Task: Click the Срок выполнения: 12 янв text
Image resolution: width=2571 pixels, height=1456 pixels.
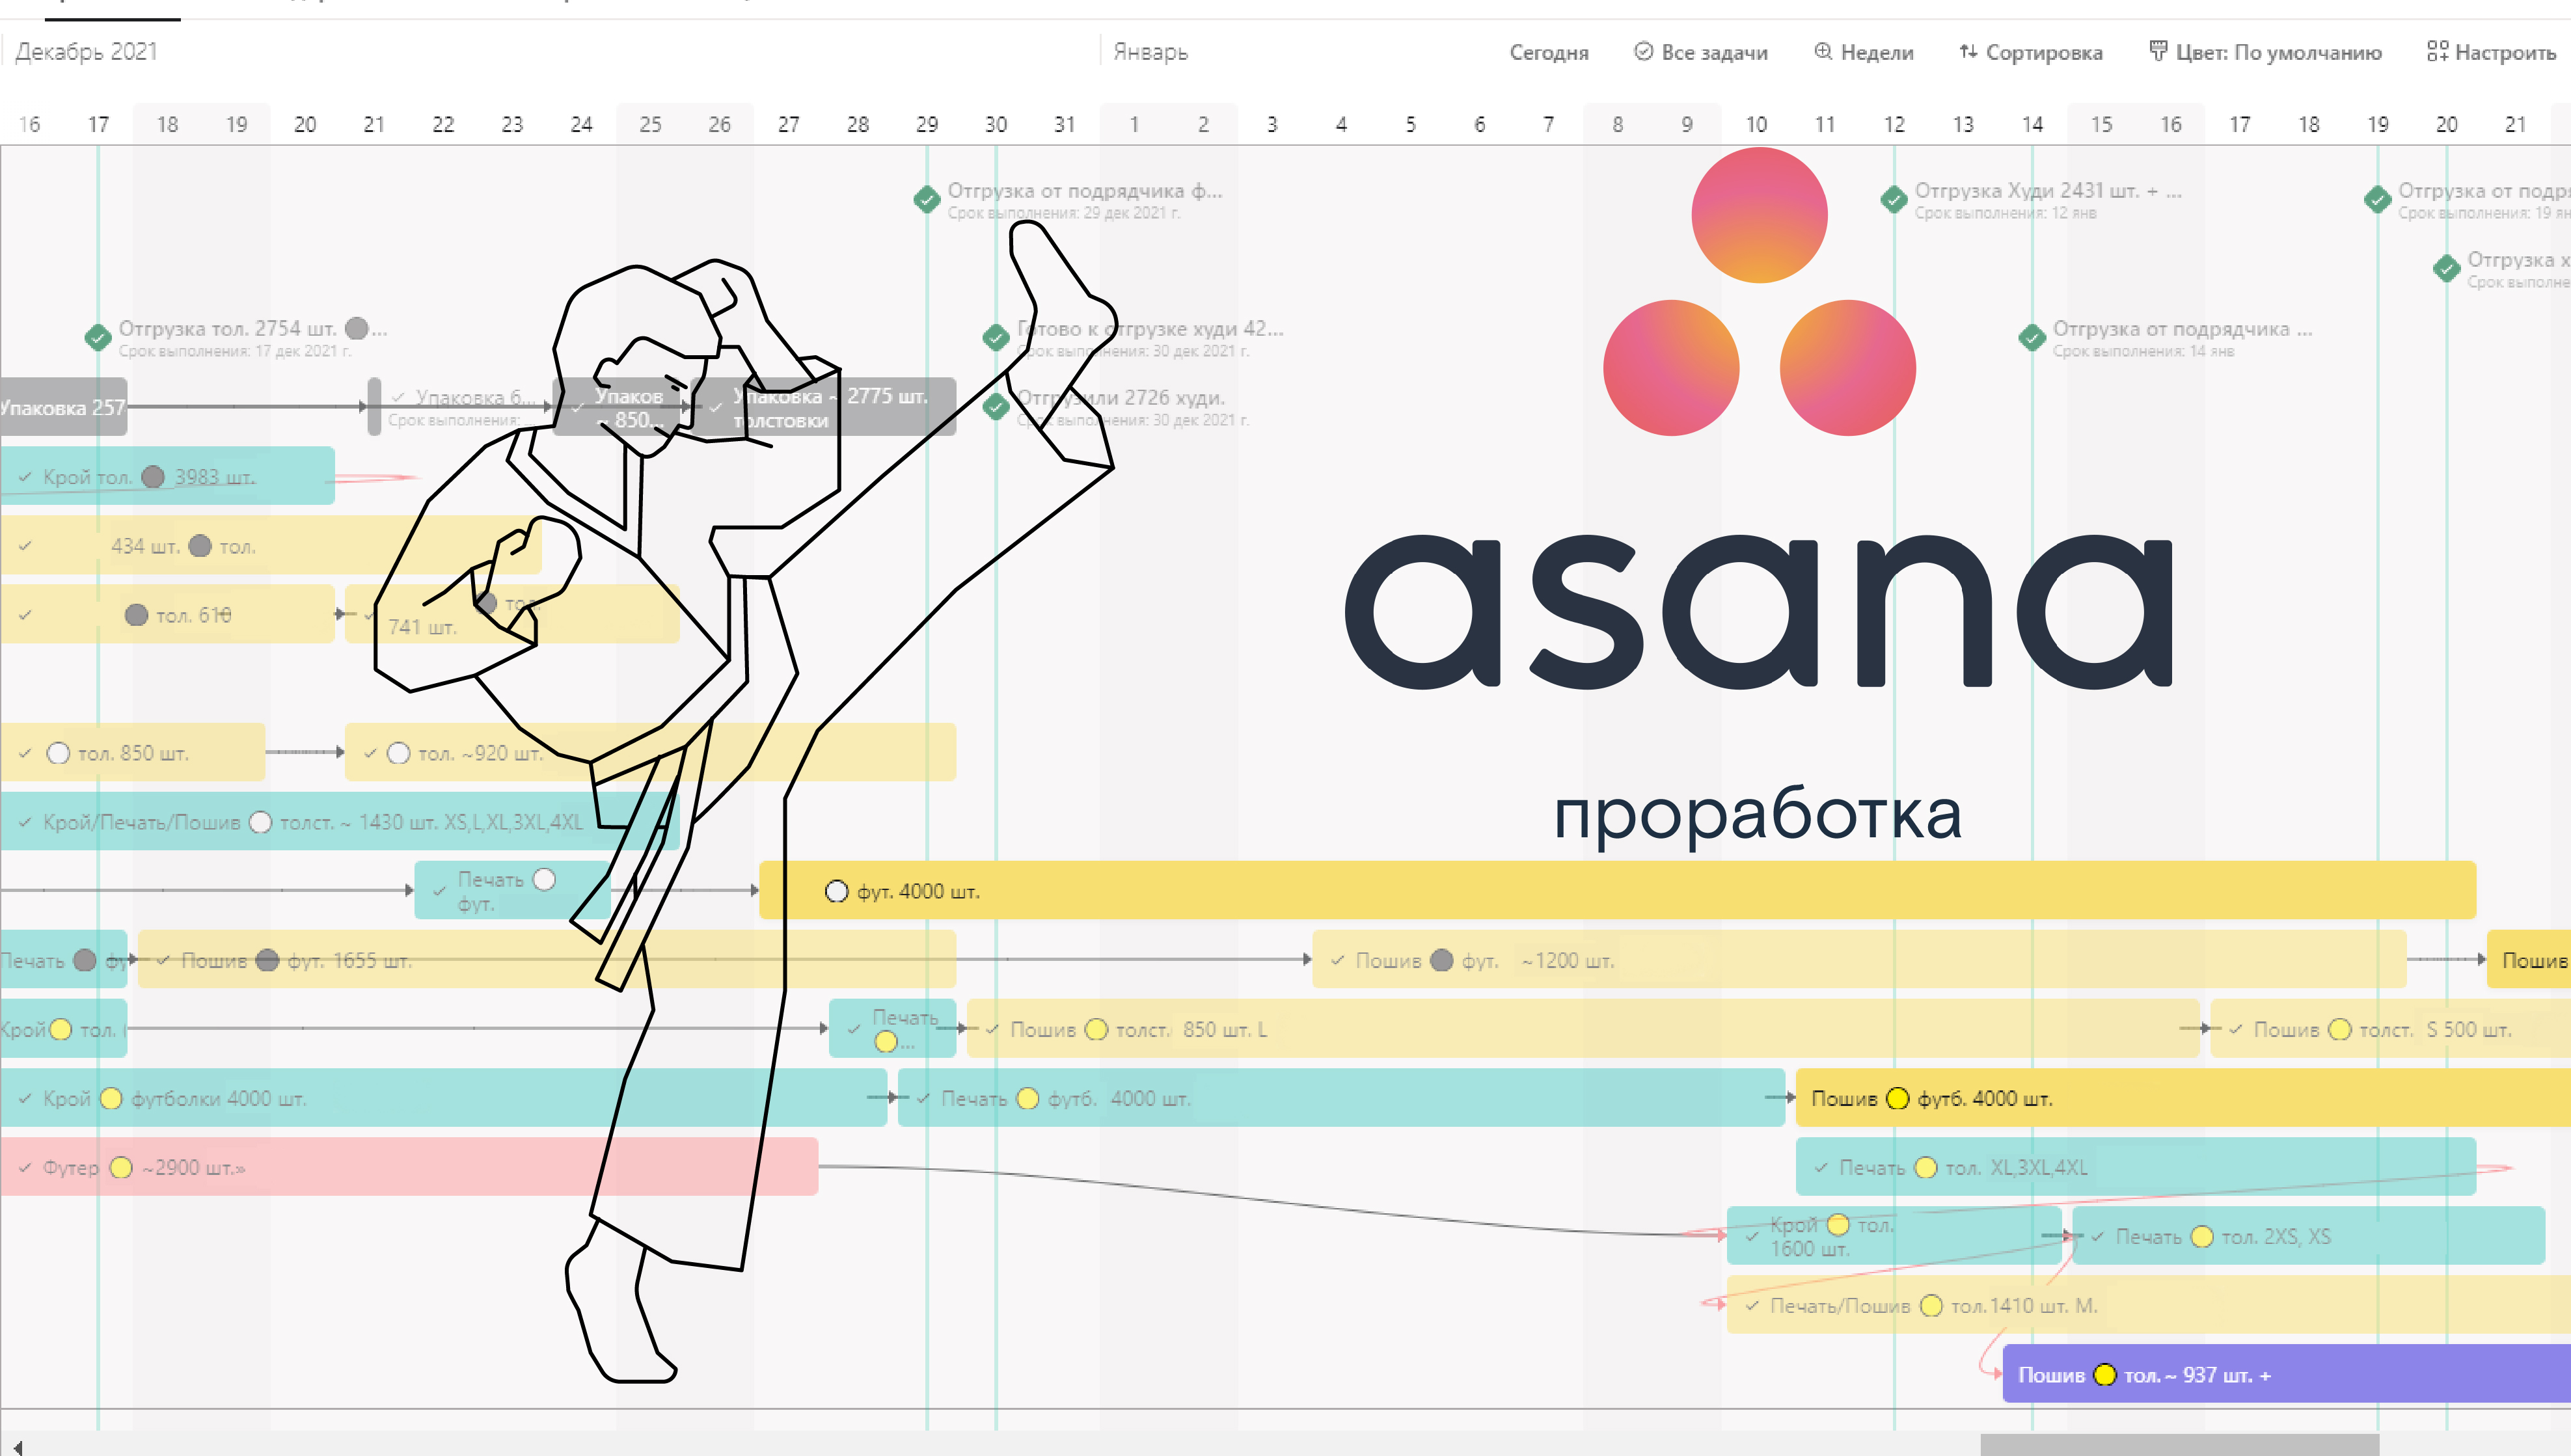Action: point(2005,213)
